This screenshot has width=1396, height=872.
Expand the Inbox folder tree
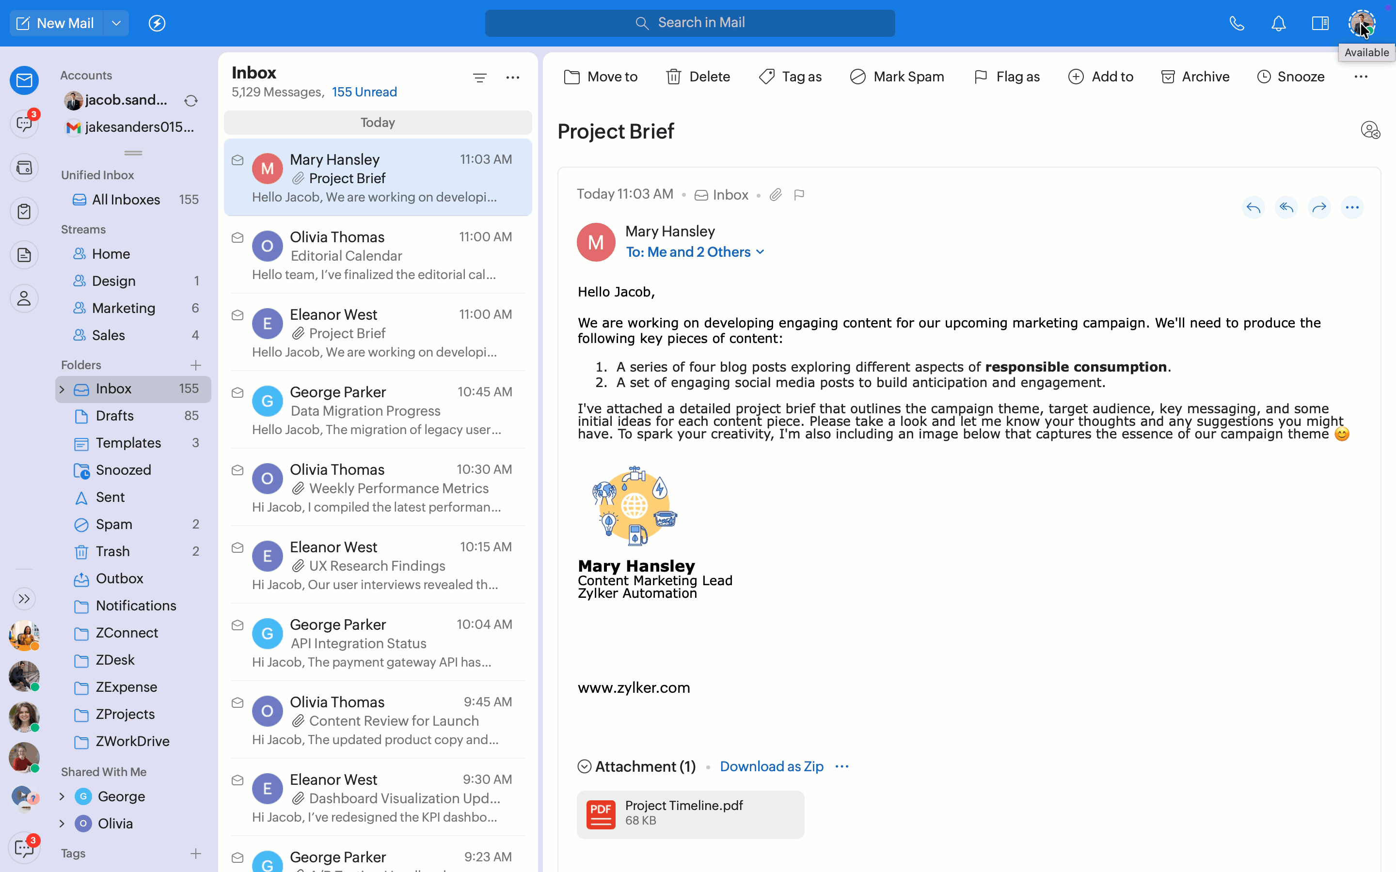point(63,389)
